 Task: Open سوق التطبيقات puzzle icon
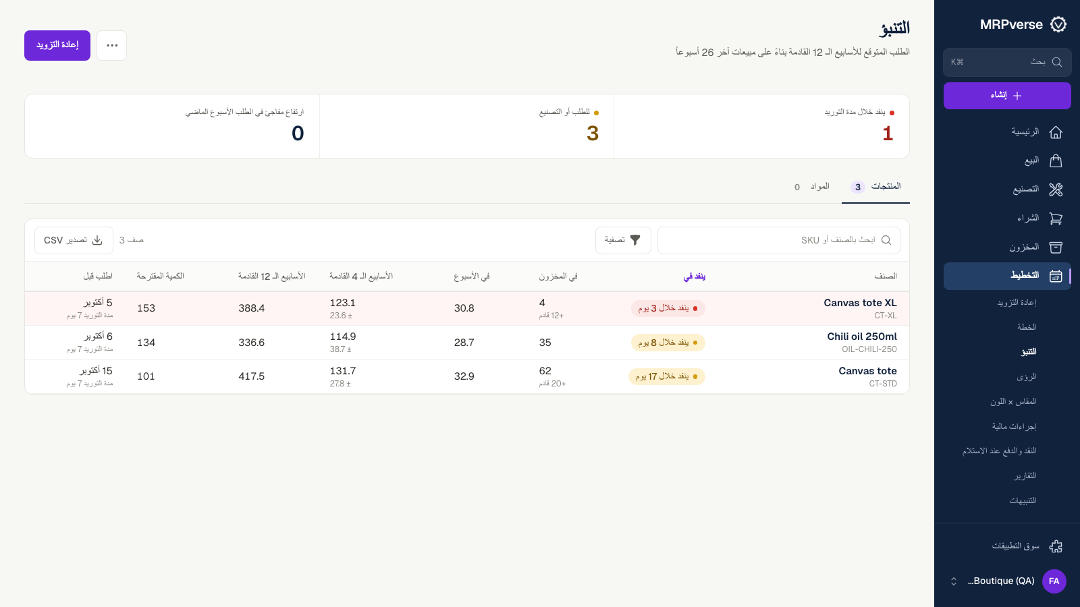click(1056, 546)
